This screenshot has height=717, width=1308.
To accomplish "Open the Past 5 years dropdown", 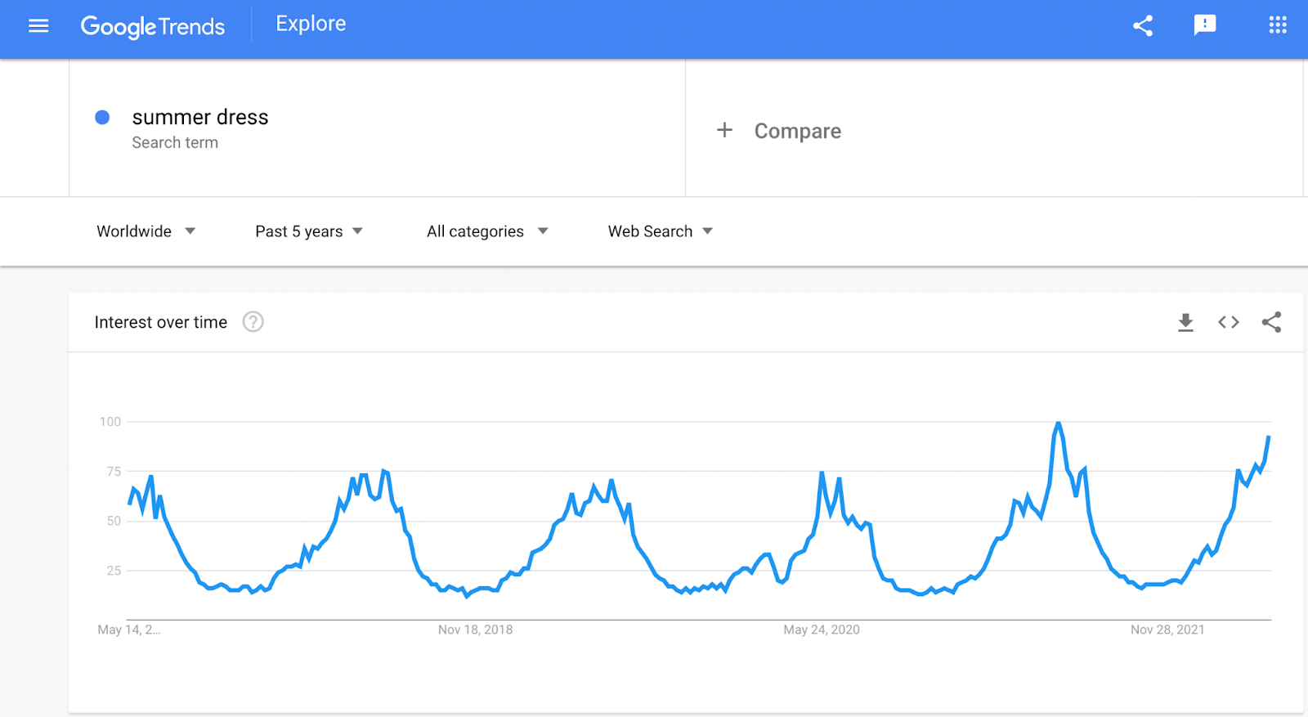I will coord(309,231).
